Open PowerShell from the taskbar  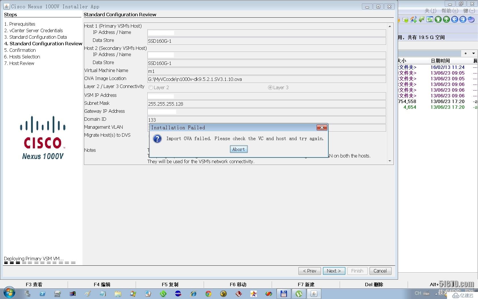(x=42, y=294)
